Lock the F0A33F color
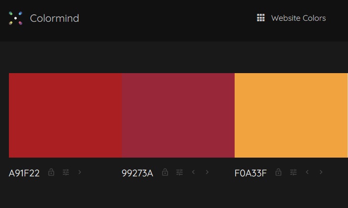Image resolution: width=348 pixels, height=208 pixels. click(278, 172)
